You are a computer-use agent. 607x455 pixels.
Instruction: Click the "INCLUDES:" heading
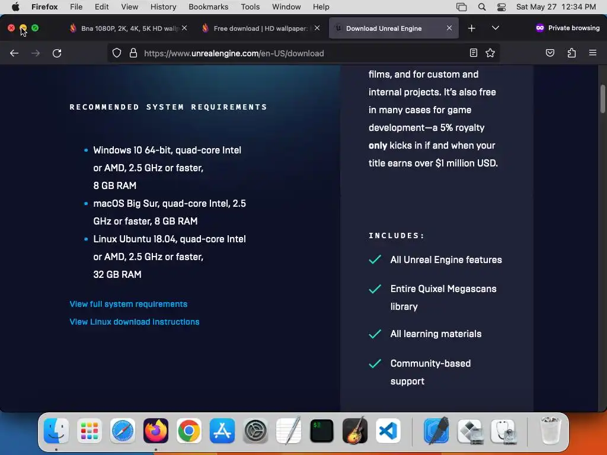(x=397, y=235)
